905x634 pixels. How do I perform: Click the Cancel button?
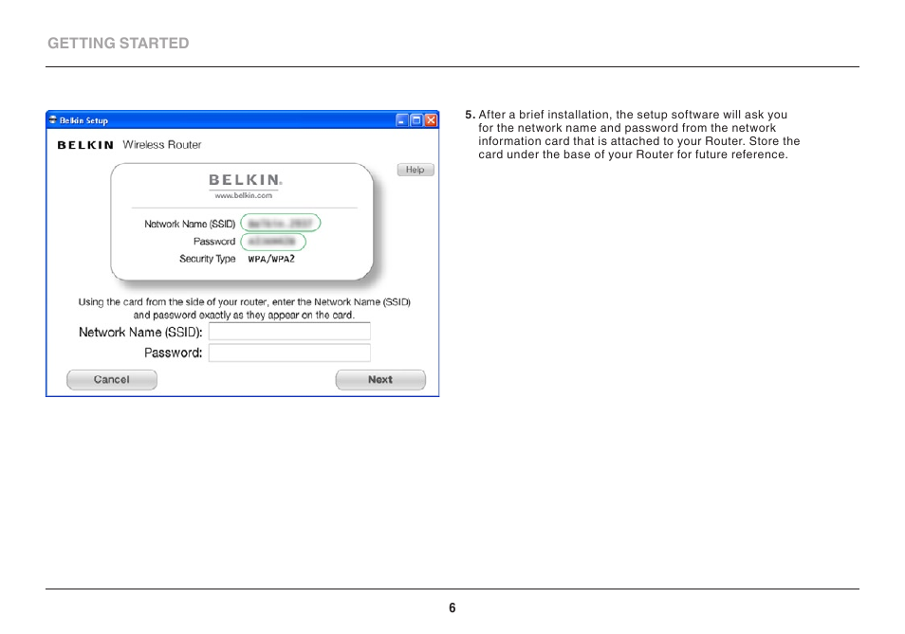(x=112, y=380)
